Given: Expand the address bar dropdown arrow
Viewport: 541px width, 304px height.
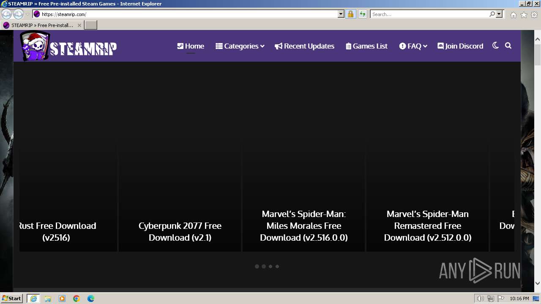Looking at the screenshot, I should (341, 14).
